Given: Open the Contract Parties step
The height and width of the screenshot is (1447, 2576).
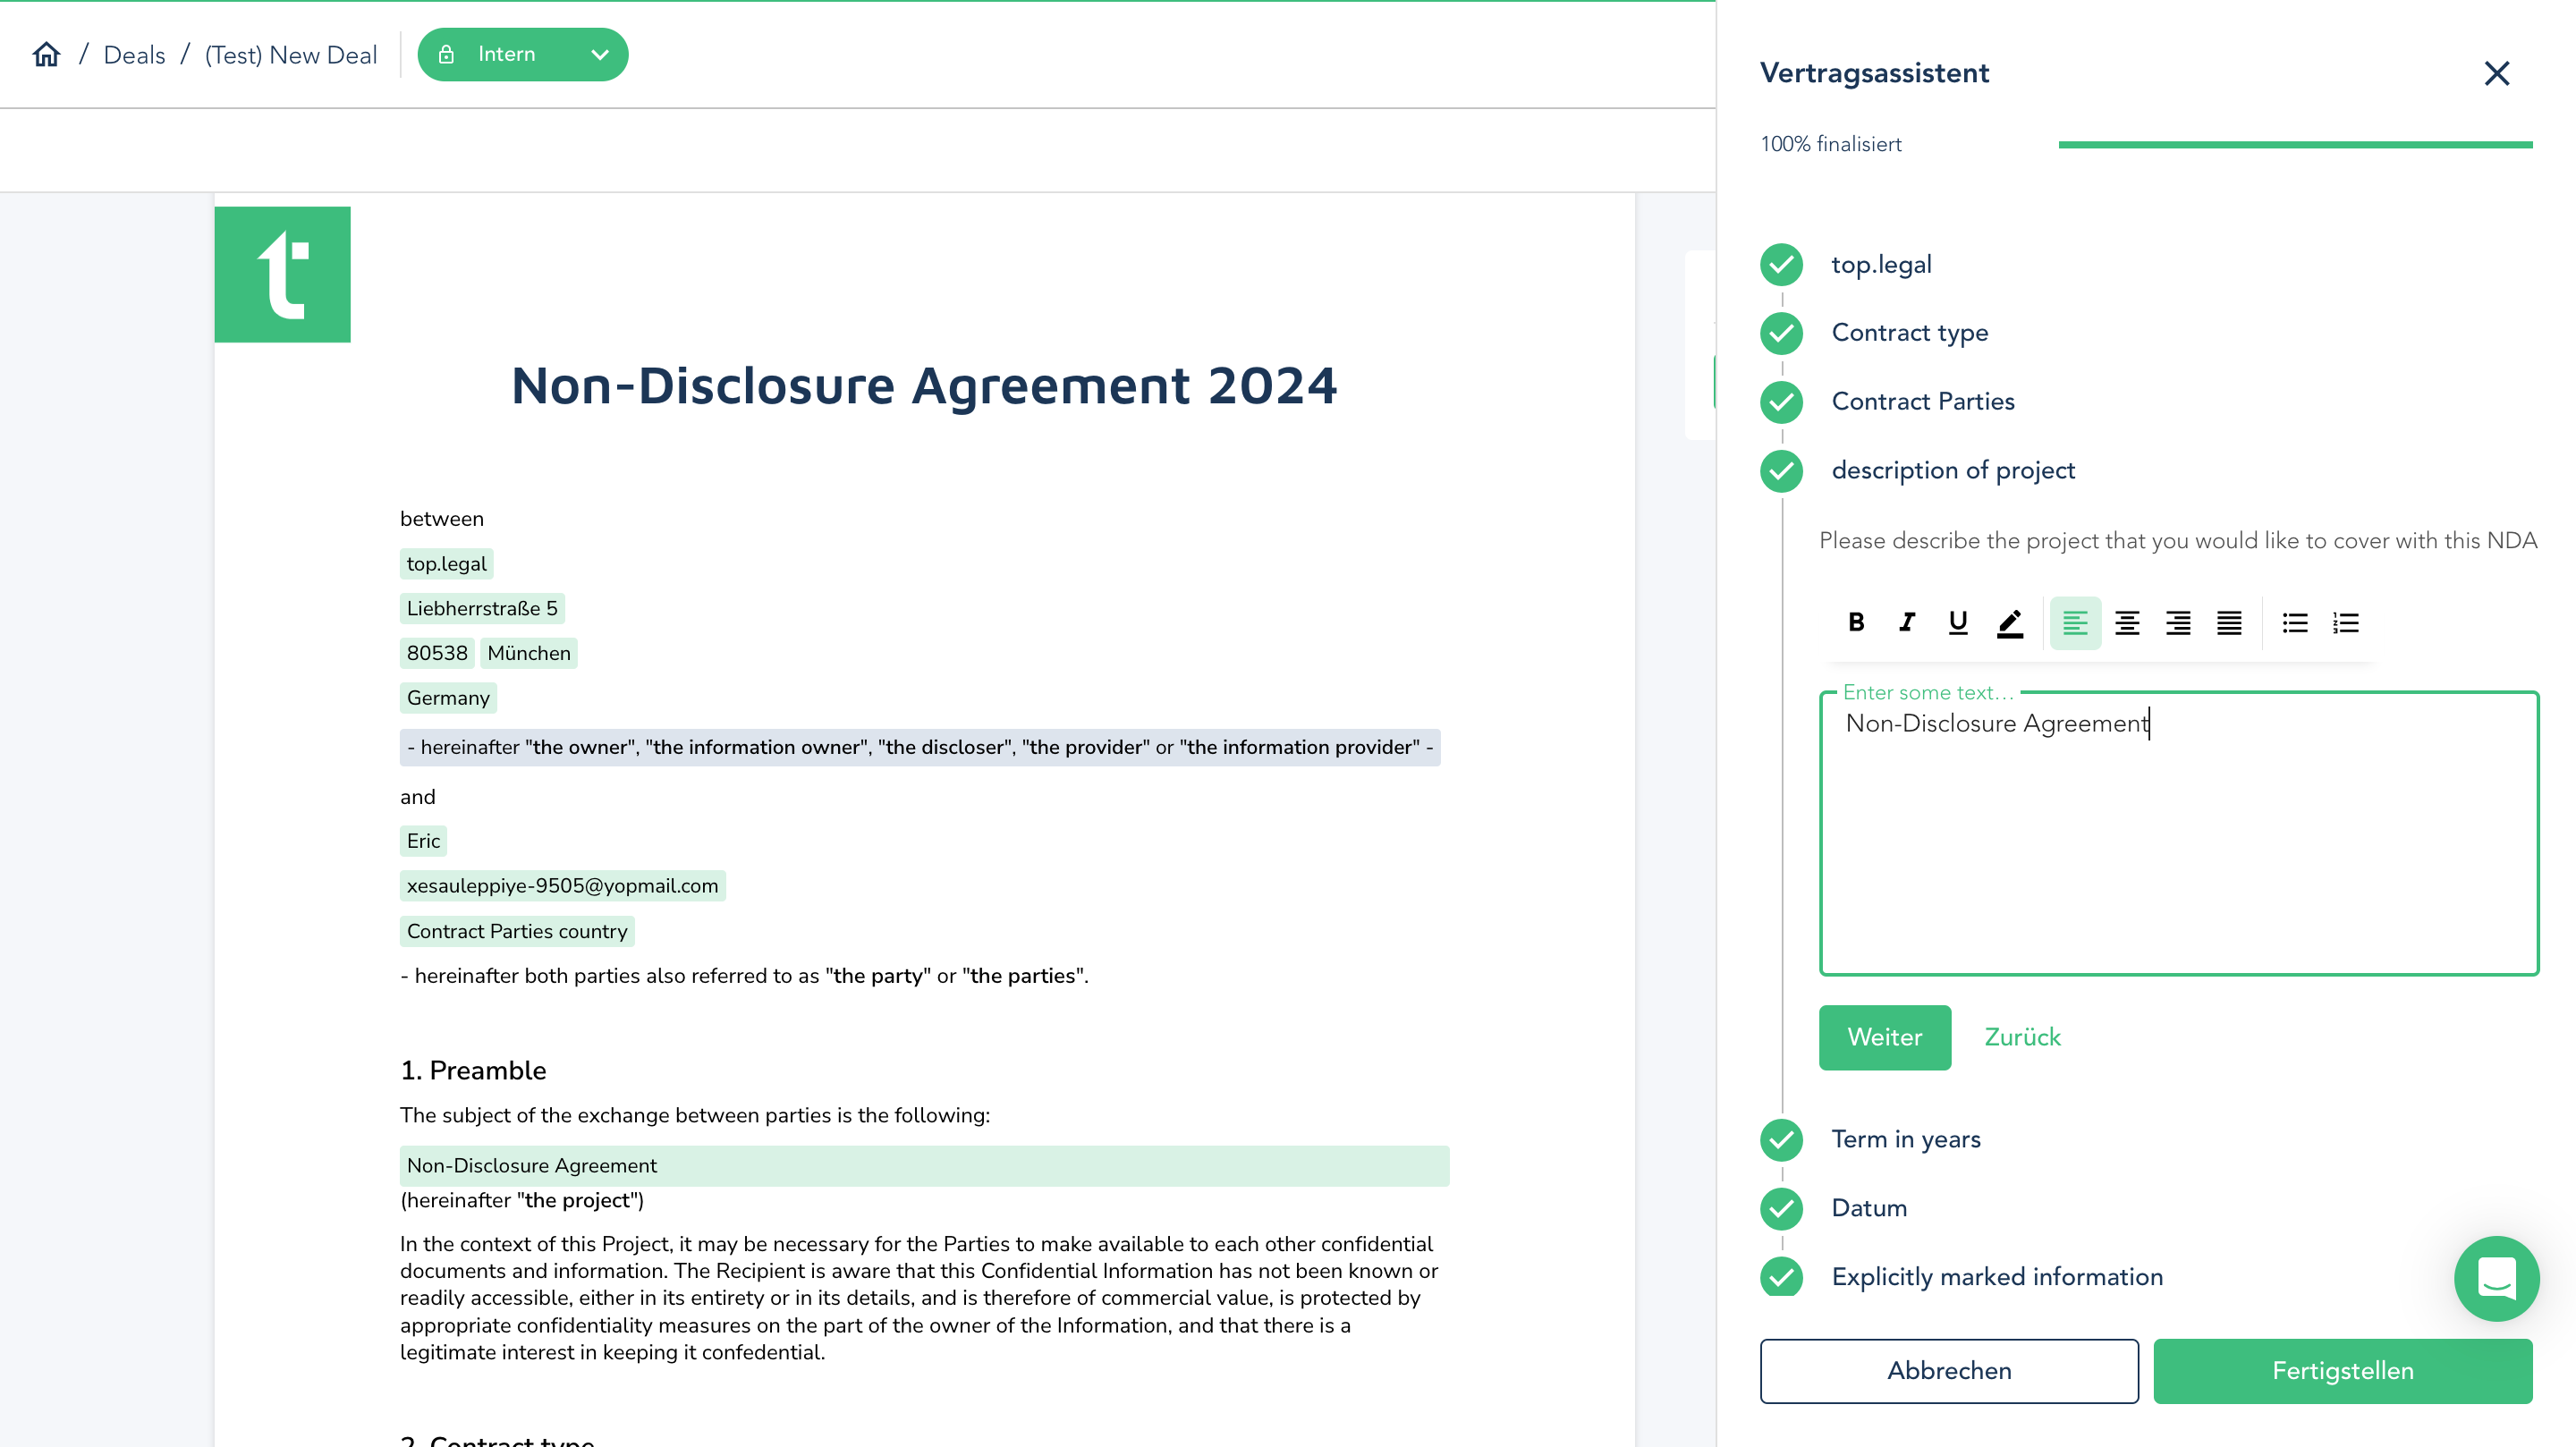Looking at the screenshot, I should pos(1922,401).
